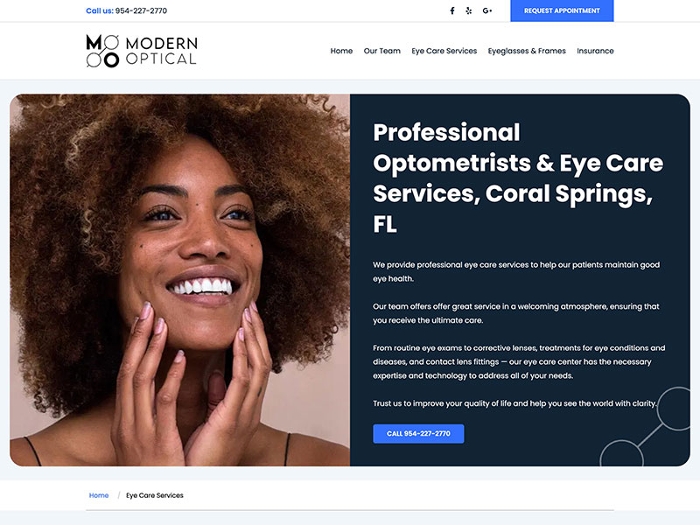Navigate to the Insurance menu item
This screenshot has height=525, width=700.
(595, 51)
